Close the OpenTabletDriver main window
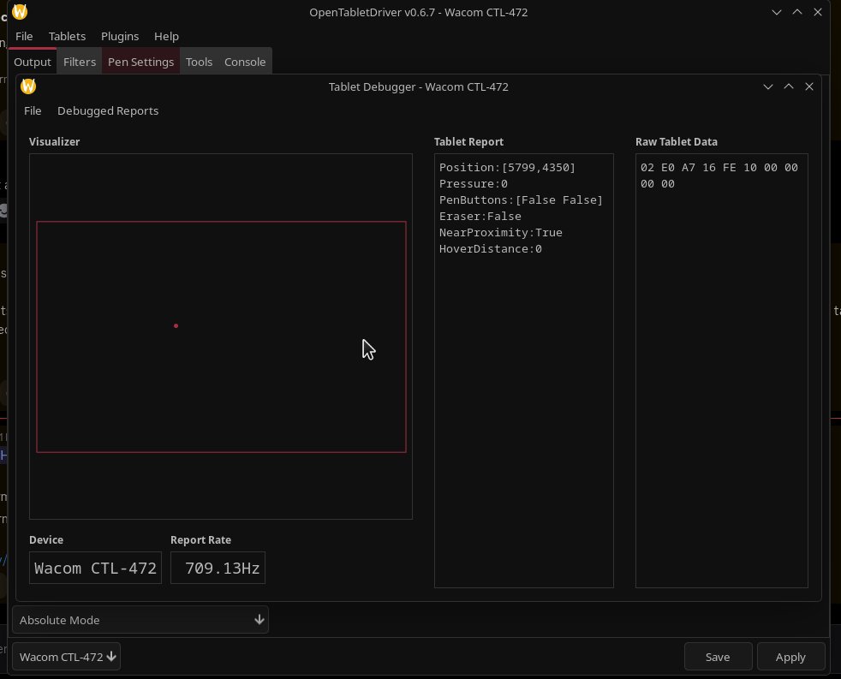The height and width of the screenshot is (679, 841). (818, 12)
